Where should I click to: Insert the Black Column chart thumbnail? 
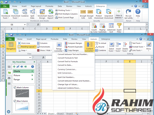point(22,93)
